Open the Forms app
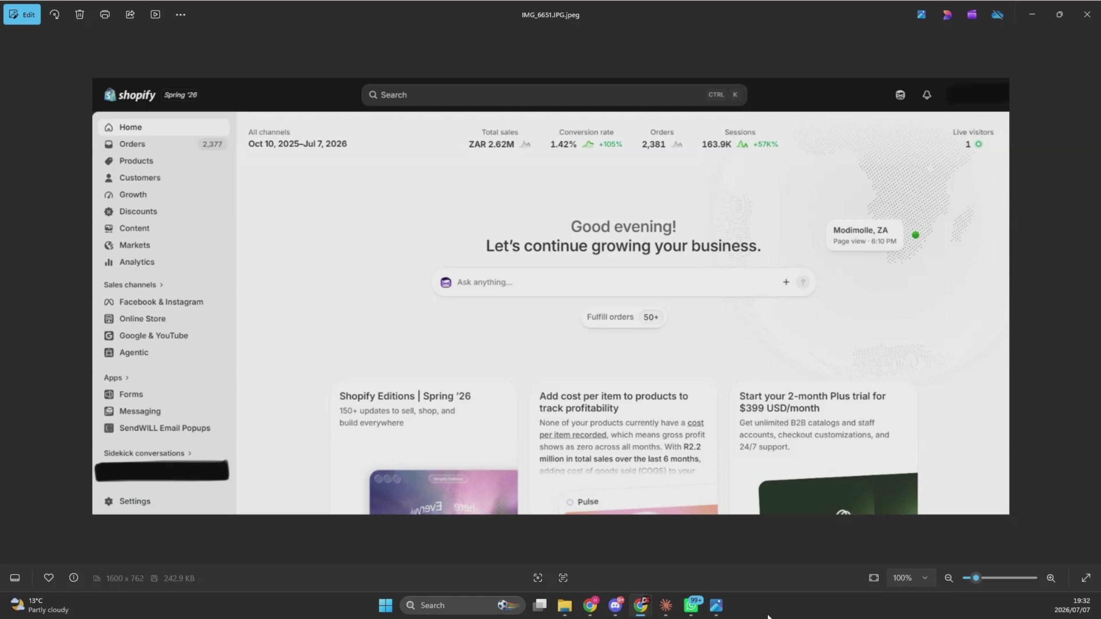Image resolution: width=1101 pixels, height=619 pixels. click(x=163, y=394)
